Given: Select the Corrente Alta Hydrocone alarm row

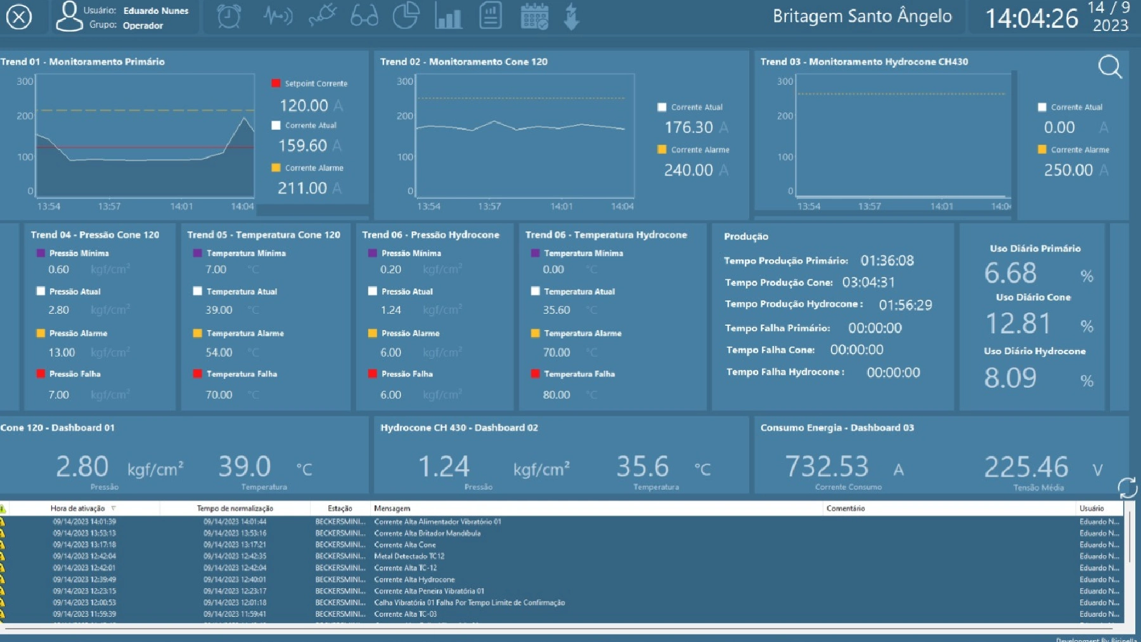Looking at the screenshot, I should pos(561,579).
